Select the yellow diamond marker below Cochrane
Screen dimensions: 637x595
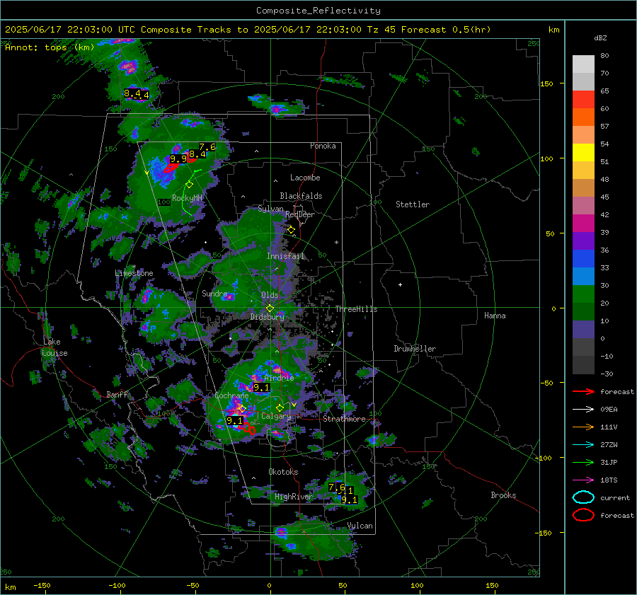point(242,408)
